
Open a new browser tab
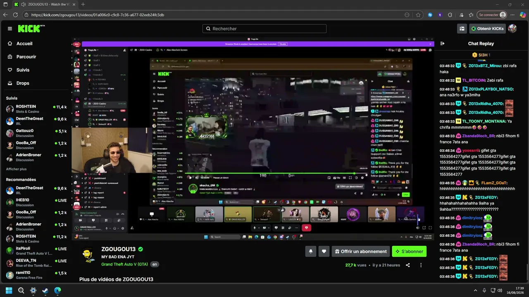point(83,4)
